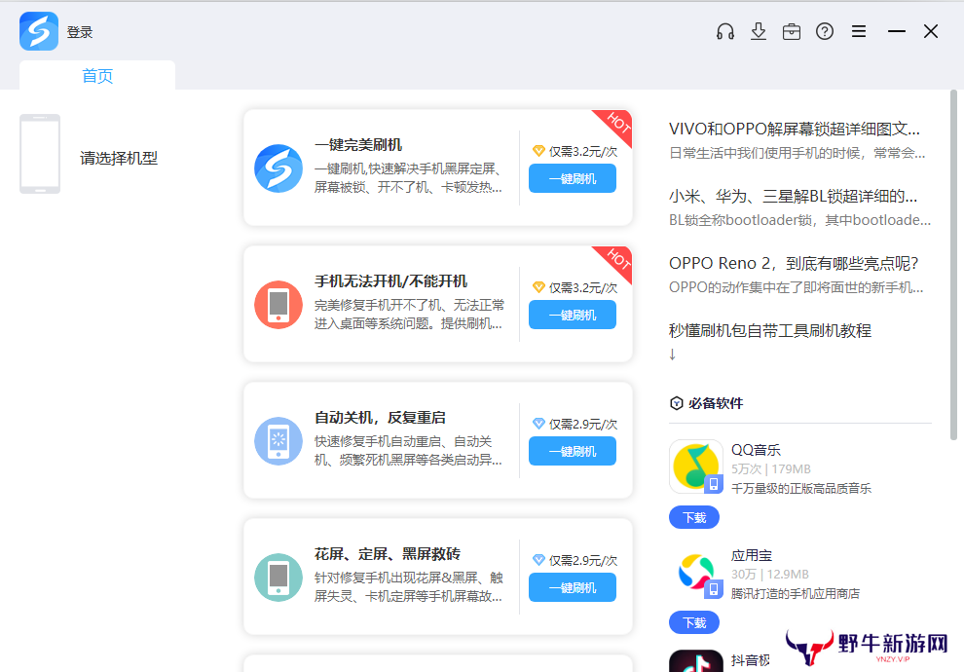The width and height of the screenshot is (964, 672).
Task: Click HOT ribbon on 一键完美刷机 card
Action: pyautogui.click(x=618, y=124)
